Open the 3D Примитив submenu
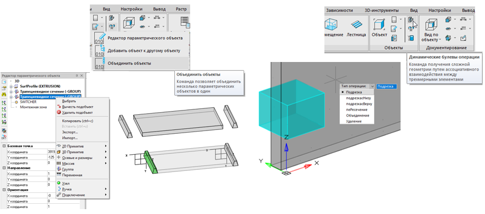485x214 pixels. pos(82,152)
